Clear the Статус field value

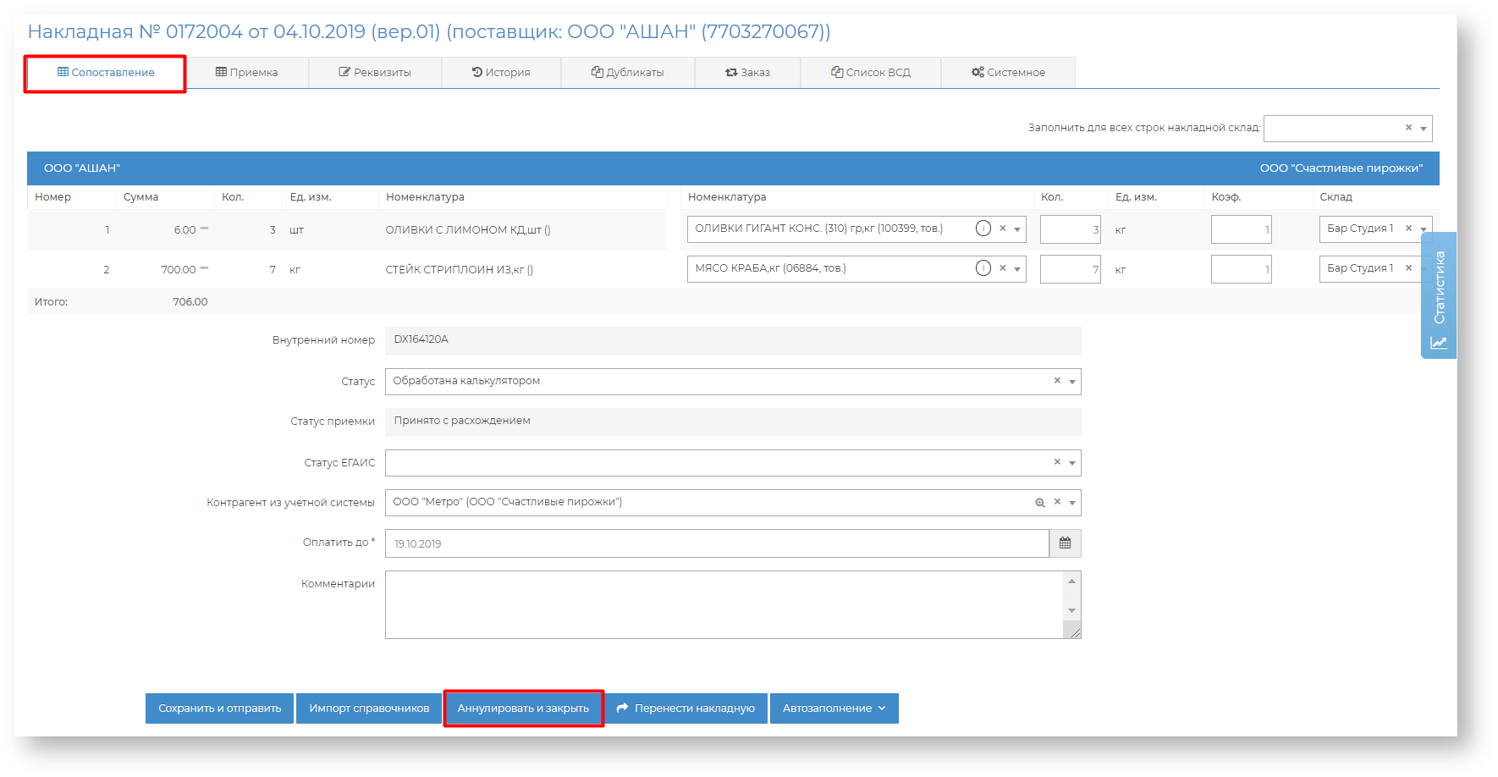coord(1057,381)
